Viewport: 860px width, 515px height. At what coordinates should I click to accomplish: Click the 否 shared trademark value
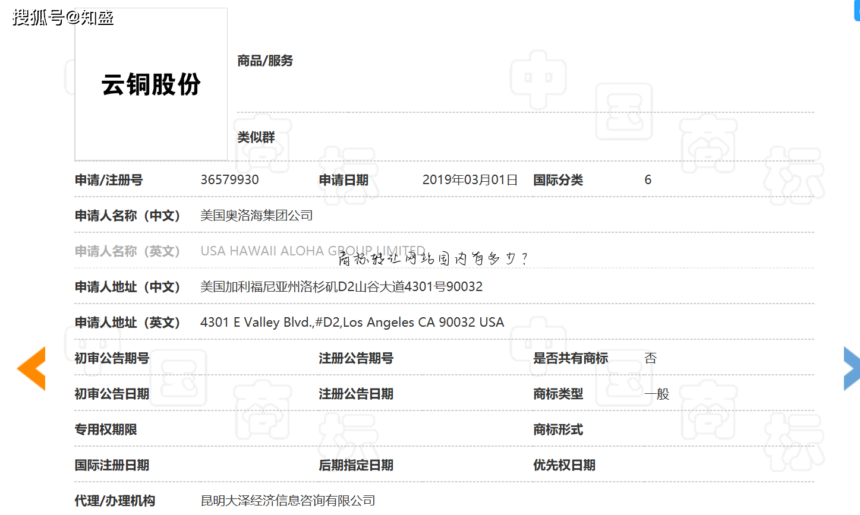651,358
